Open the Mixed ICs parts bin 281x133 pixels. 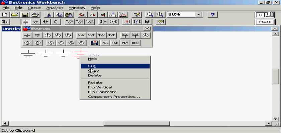pyautogui.click(x=80, y=22)
